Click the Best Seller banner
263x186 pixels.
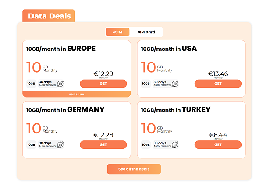coord(77,94)
